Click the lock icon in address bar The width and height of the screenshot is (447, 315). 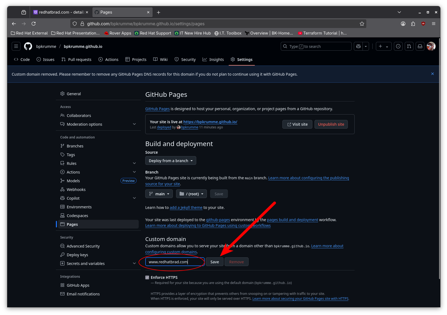tap(82, 24)
